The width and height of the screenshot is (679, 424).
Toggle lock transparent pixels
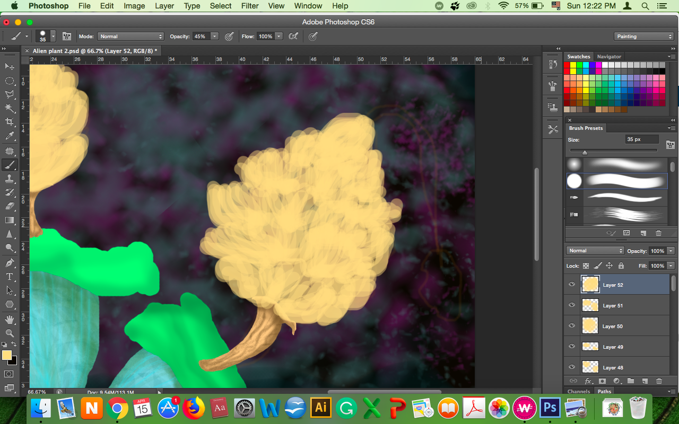coord(586,266)
